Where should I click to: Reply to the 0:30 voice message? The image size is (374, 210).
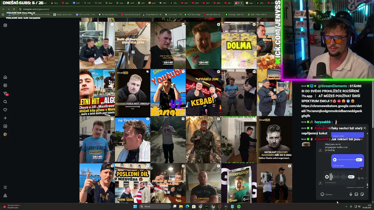363,178
